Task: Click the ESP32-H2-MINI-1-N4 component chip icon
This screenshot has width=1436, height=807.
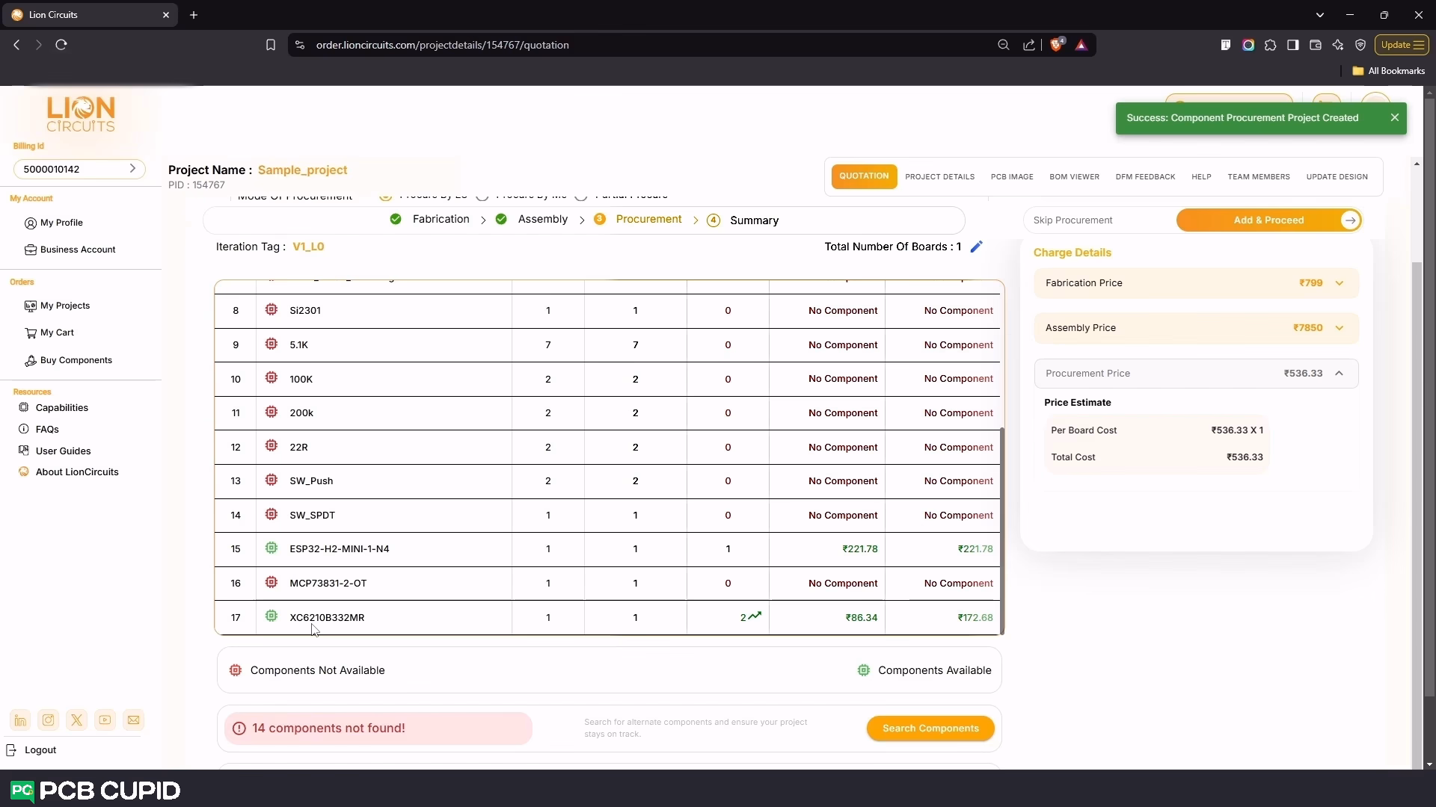Action: click(x=271, y=548)
